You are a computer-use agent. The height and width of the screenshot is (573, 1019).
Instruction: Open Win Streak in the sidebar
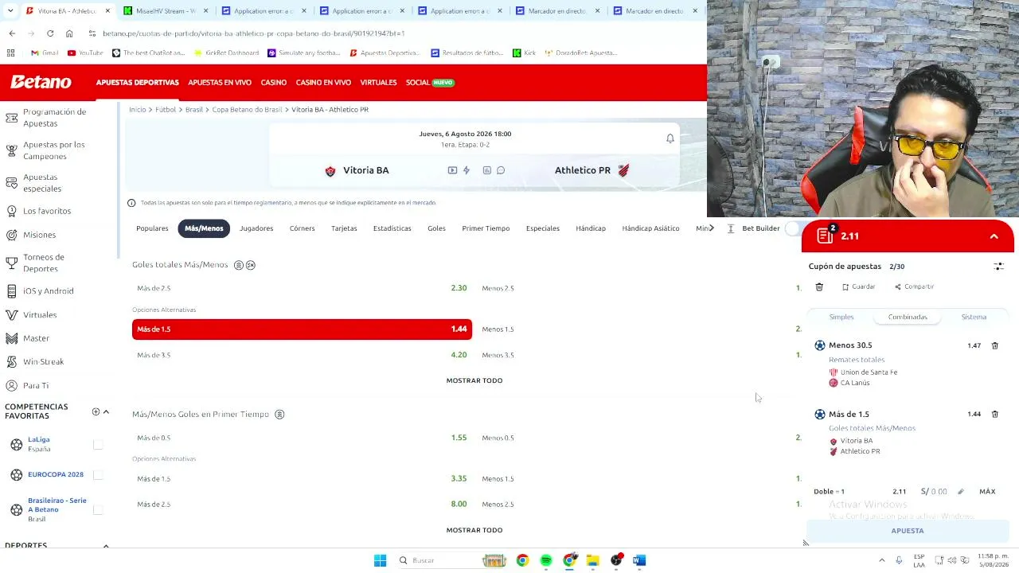[43, 361]
